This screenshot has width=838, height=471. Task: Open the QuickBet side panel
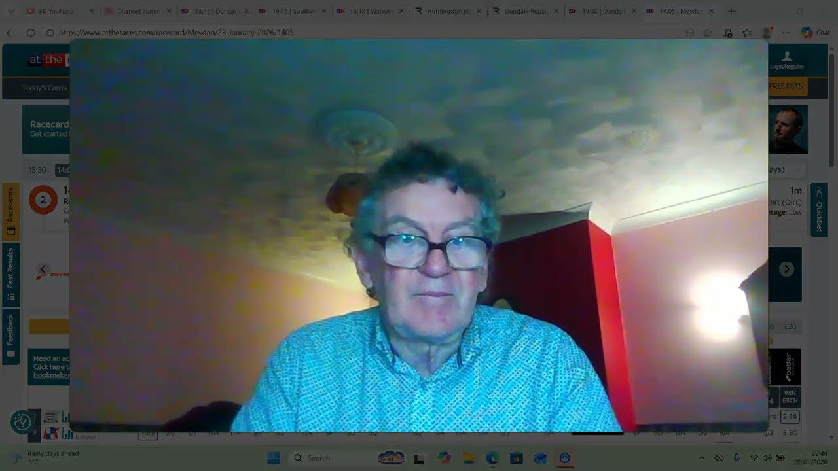[818, 210]
